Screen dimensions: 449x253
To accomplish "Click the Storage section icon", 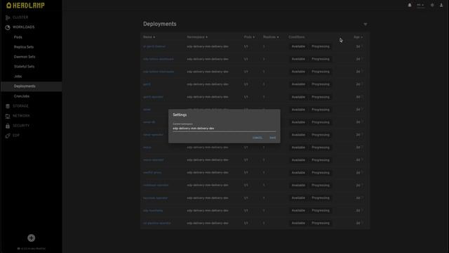I will pos(8,106).
